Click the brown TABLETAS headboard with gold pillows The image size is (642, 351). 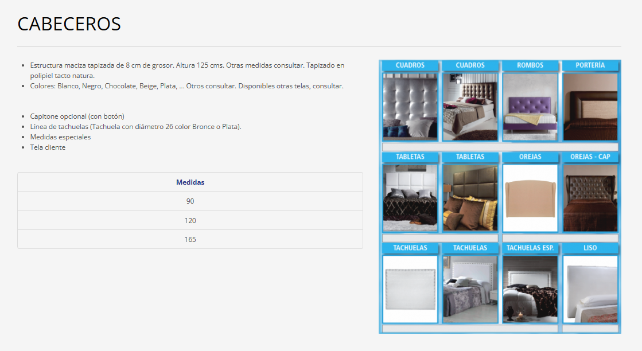pos(470,198)
